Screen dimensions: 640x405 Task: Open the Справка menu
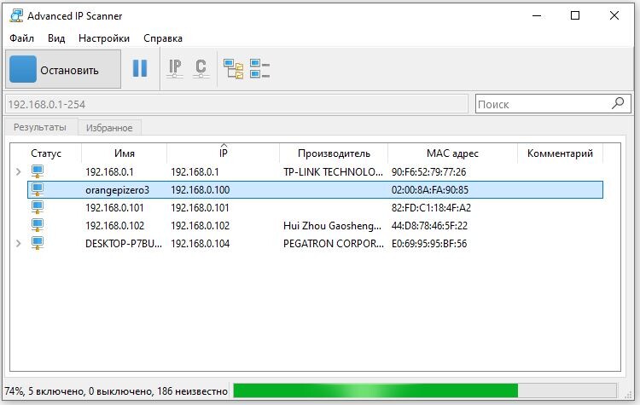pos(163,38)
